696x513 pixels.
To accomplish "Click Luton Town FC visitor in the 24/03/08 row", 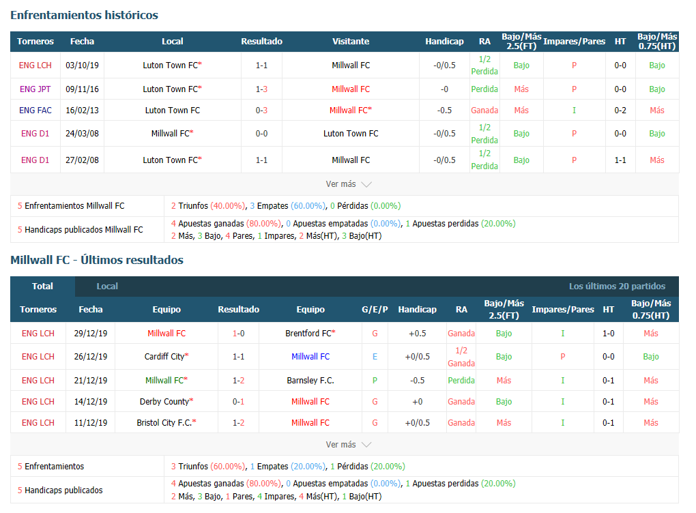I will pyautogui.click(x=351, y=134).
